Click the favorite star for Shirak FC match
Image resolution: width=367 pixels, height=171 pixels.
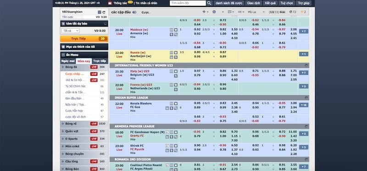[x=176, y=146]
